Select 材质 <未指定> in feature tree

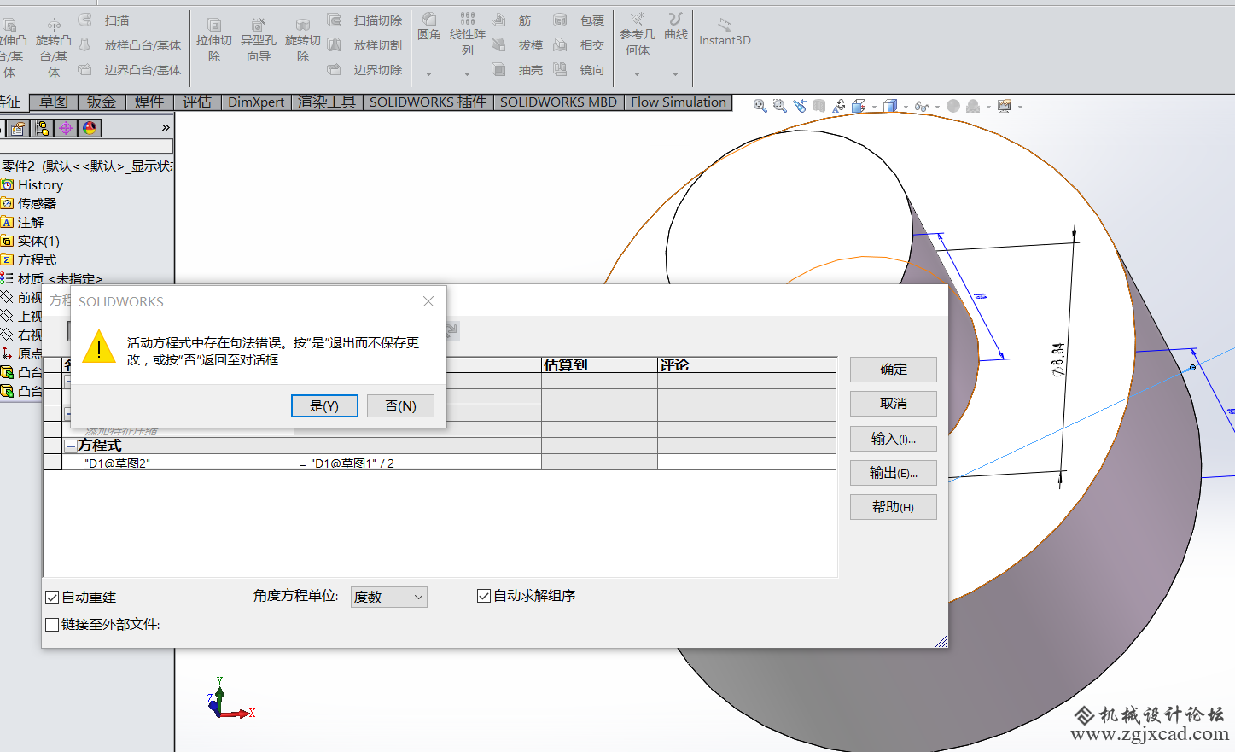point(51,278)
